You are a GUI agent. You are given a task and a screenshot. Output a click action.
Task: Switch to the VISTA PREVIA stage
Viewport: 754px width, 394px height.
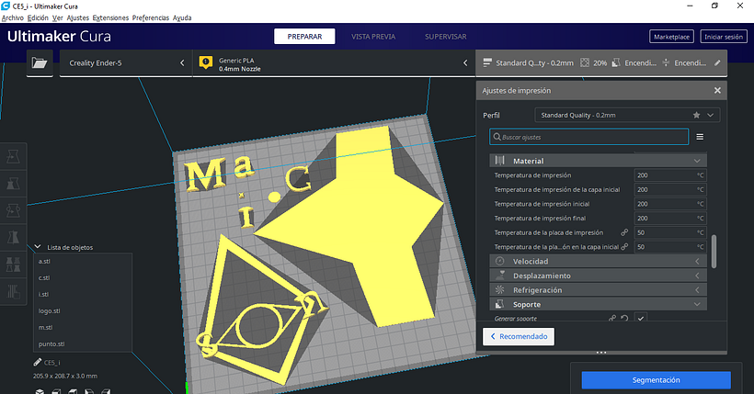(x=373, y=37)
